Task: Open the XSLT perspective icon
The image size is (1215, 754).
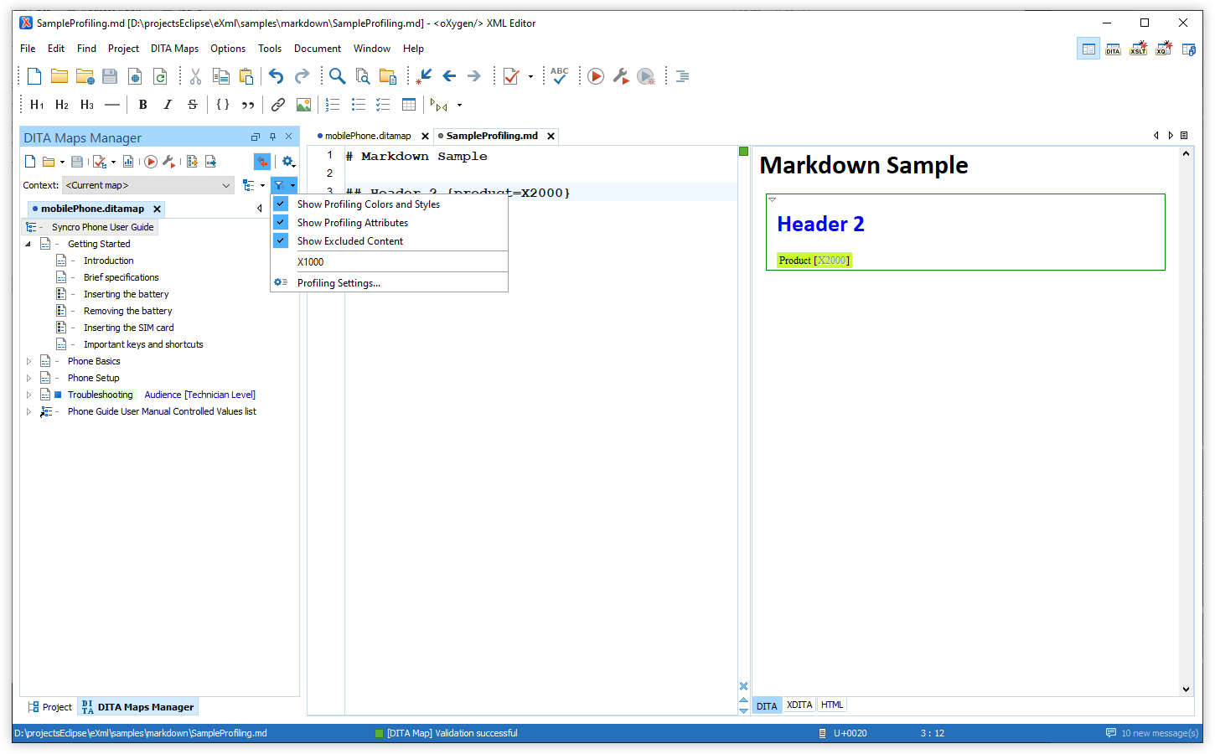Action: pos(1138,49)
